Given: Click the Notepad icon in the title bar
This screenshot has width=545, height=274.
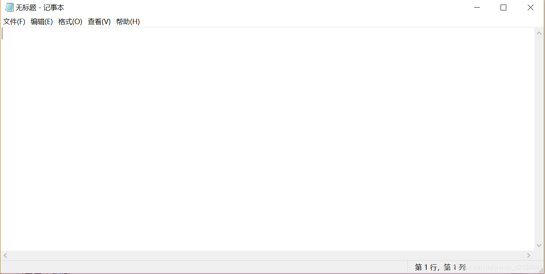Looking at the screenshot, I should click(x=9, y=8).
